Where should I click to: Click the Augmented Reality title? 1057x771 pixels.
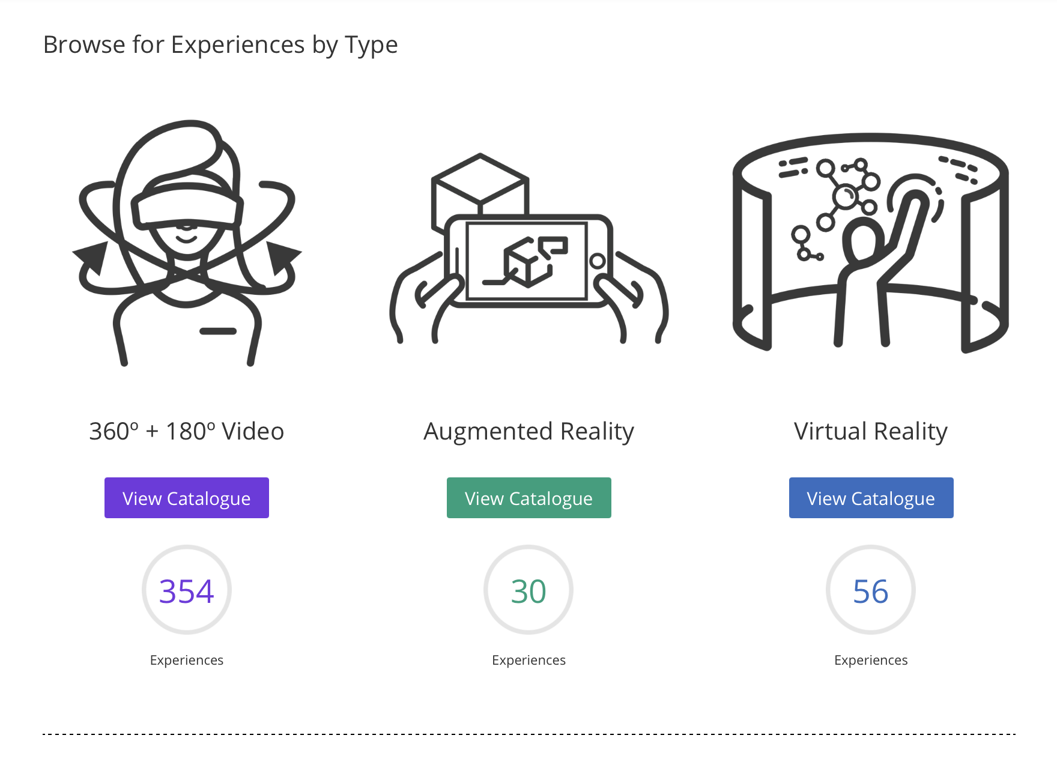(529, 432)
